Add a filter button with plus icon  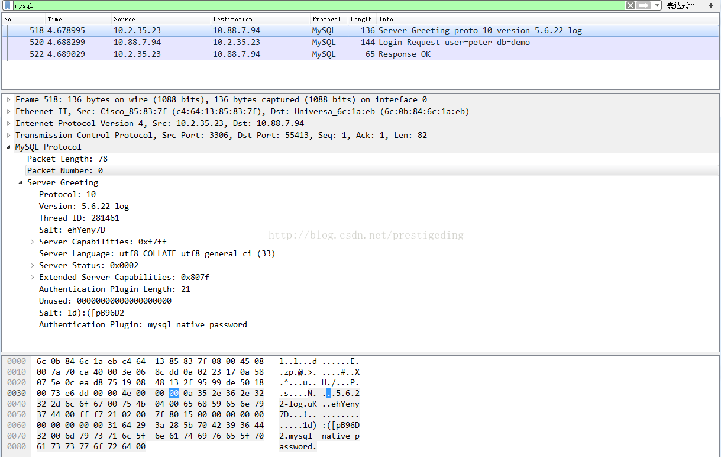(x=711, y=5)
